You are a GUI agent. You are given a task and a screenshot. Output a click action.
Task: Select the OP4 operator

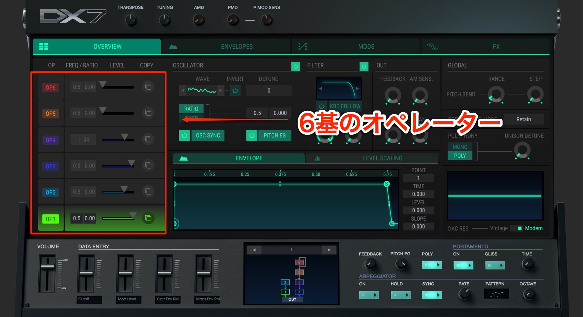[x=51, y=140]
